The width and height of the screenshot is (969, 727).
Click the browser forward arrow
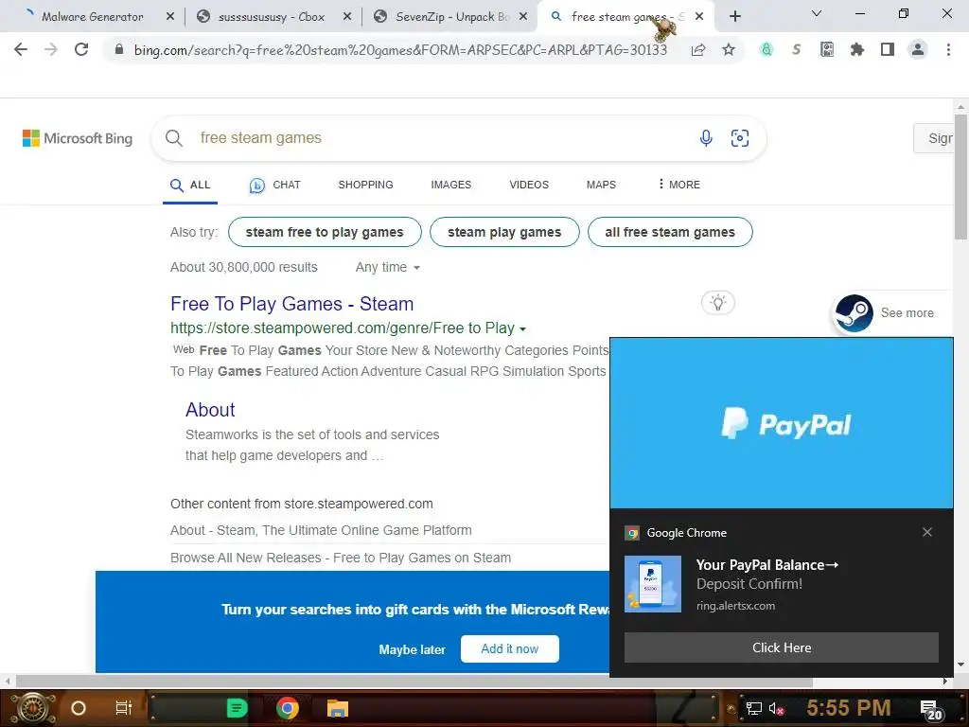[x=51, y=49]
